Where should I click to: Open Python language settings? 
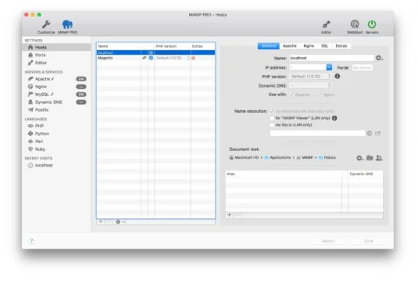click(x=42, y=134)
